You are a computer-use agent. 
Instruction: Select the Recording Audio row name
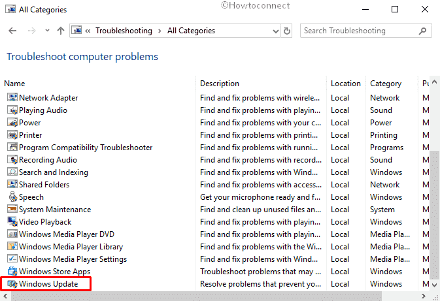pos(48,160)
